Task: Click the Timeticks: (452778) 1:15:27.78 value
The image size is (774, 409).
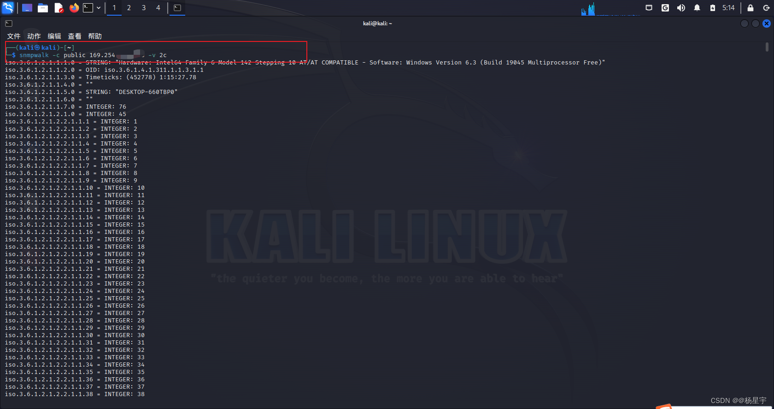Action: [x=141, y=77]
